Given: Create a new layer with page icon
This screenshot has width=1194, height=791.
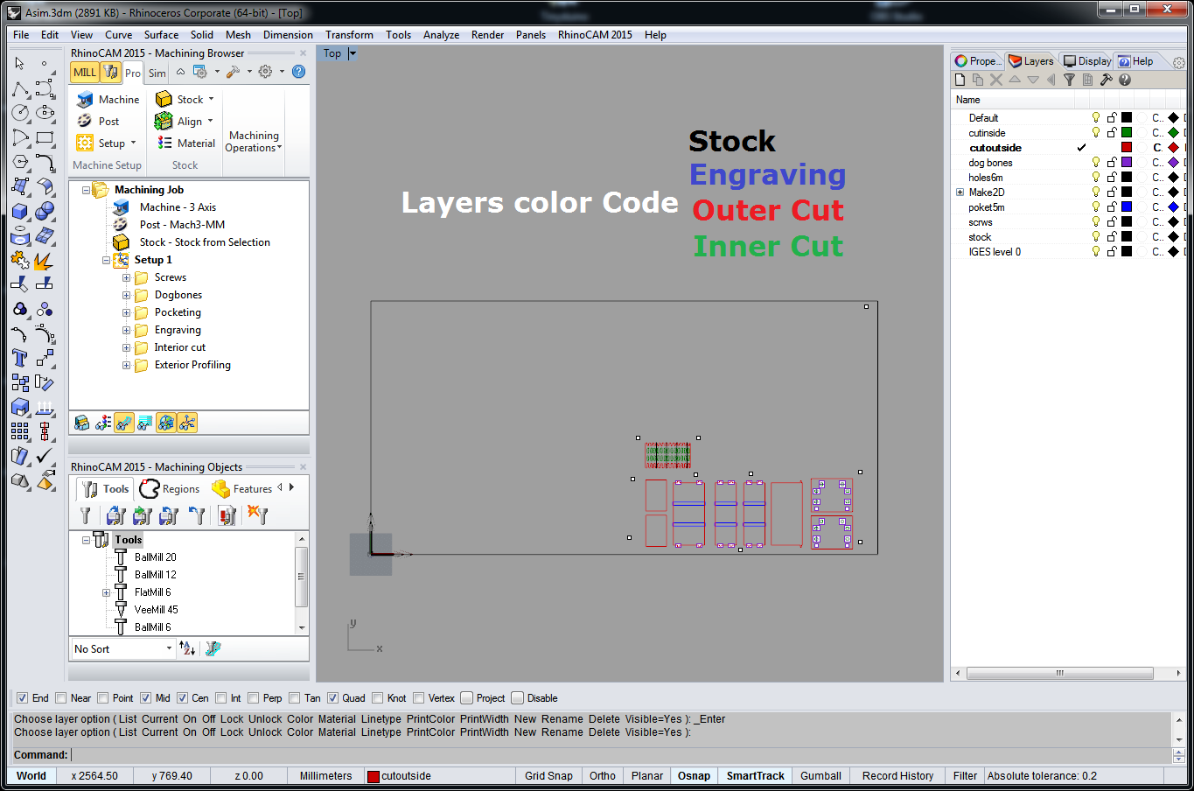Looking at the screenshot, I should (960, 80).
